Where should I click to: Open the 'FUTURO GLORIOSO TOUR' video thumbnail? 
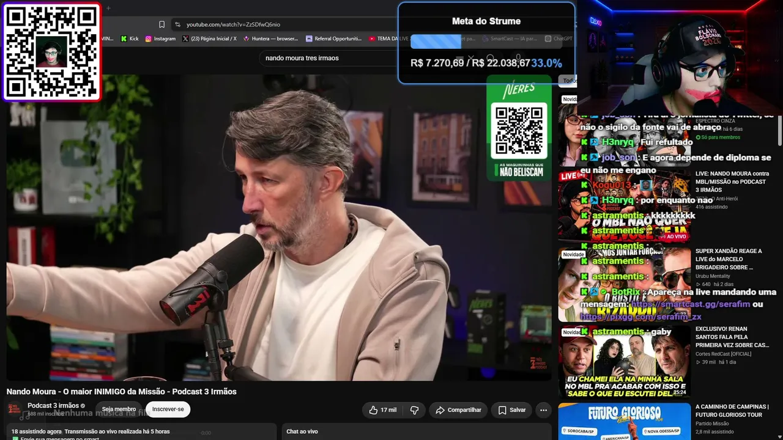pyautogui.click(x=624, y=422)
